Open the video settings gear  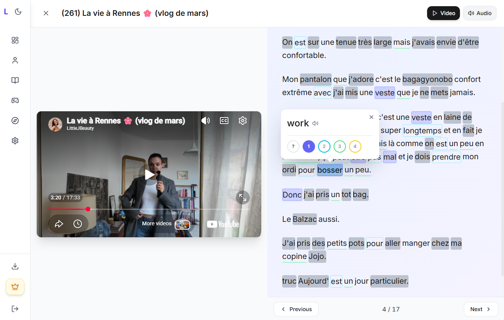(x=243, y=121)
